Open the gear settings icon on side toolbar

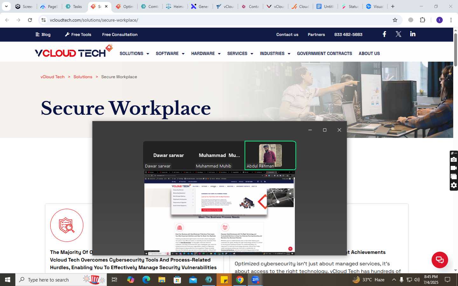click(x=454, y=185)
